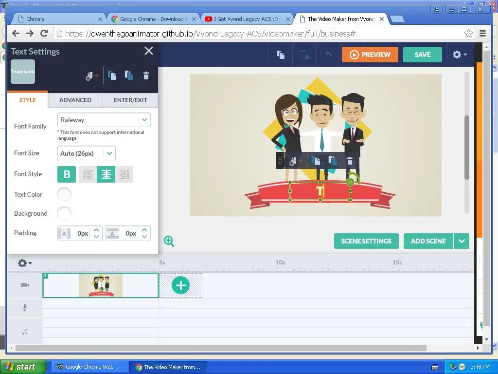498x374 pixels.
Task: Expand the ADD SCENE dropdown arrow
Action: point(462,241)
